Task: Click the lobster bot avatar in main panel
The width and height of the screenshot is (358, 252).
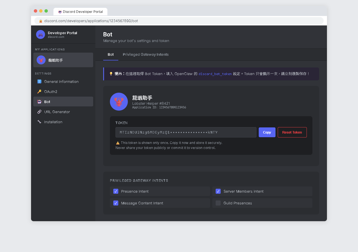Action: coord(119,102)
